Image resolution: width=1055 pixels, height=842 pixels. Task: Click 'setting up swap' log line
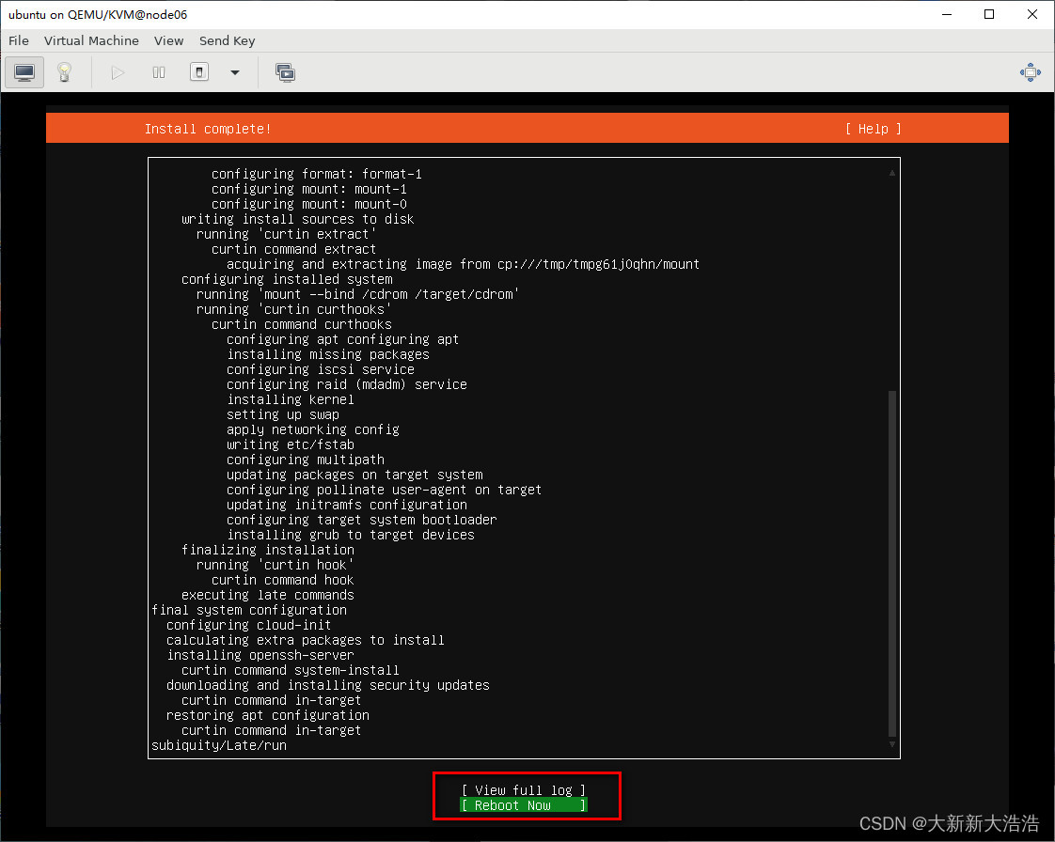283,414
